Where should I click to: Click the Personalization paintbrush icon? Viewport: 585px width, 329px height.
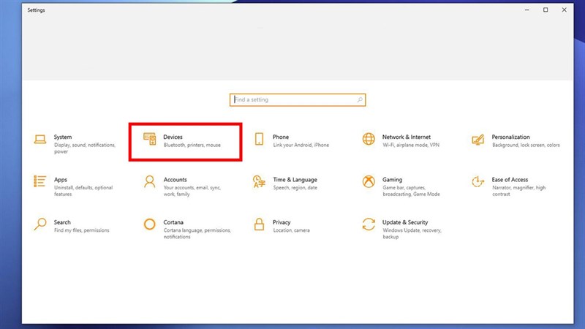coord(478,140)
